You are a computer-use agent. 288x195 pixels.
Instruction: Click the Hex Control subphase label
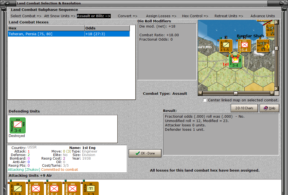(195, 16)
